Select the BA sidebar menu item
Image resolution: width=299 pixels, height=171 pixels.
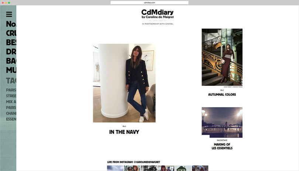coord(11,61)
